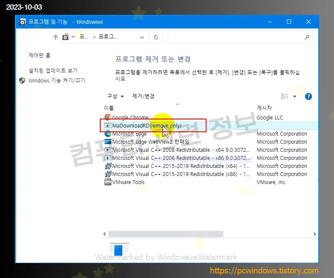Click the horizontal scrollbar thumb
Image resolution: width=334 pixels, height=278 pixels.
coord(166,234)
